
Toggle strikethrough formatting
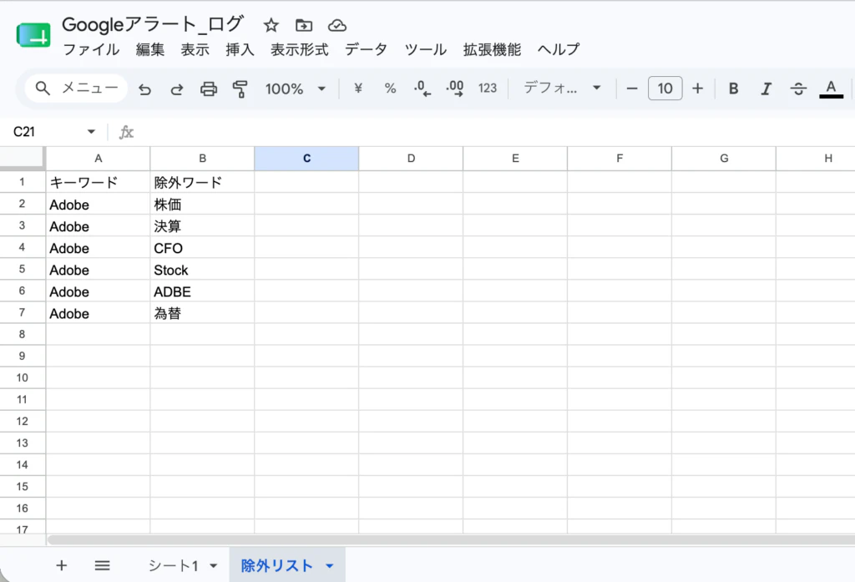(798, 89)
